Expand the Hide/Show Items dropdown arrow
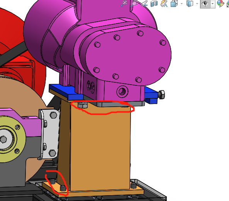Viewport: 229px width, 201px height. click(213, 4)
